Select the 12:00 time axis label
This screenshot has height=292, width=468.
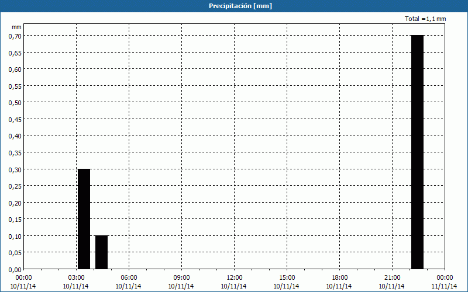pos(234,277)
